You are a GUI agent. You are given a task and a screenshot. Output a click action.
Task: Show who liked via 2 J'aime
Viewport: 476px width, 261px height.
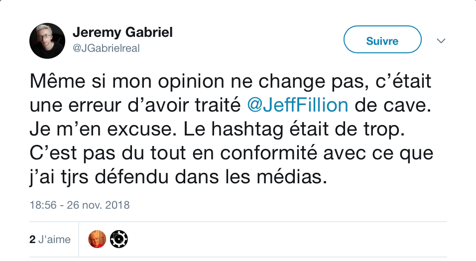pos(50,240)
